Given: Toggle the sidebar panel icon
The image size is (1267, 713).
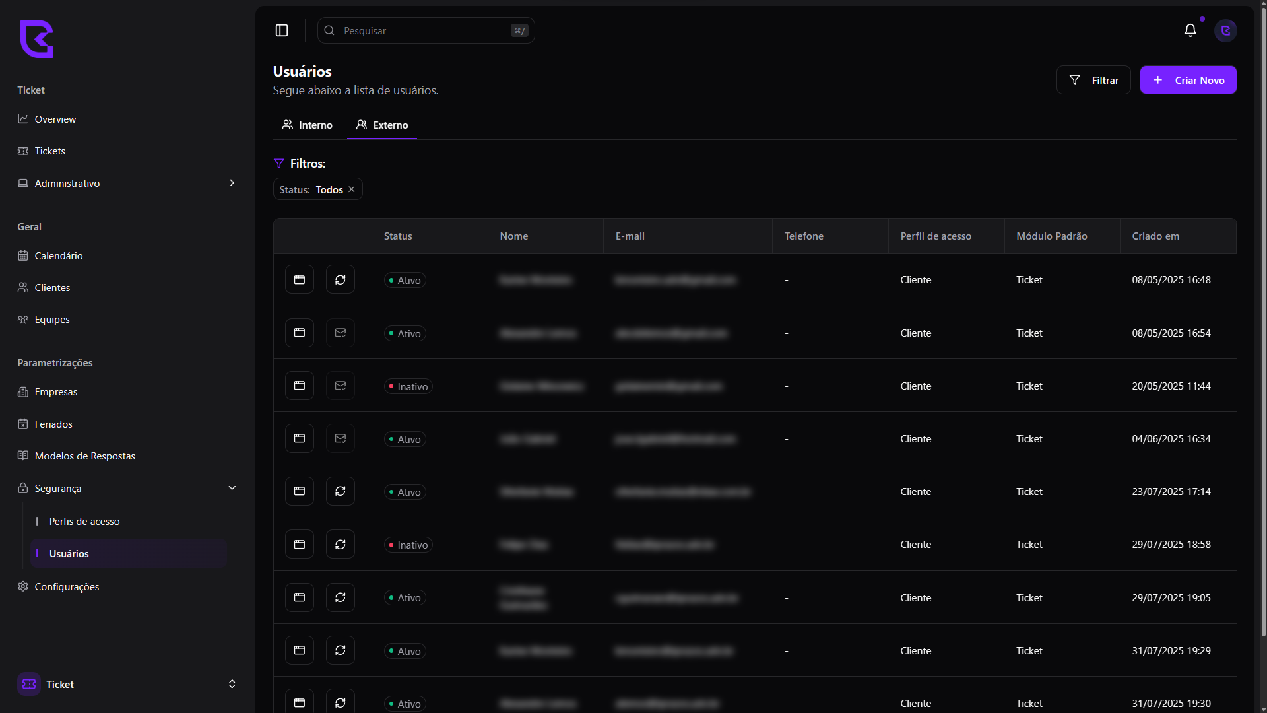Looking at the screenshot, I should pyautogui.click(x=282, y=30).
